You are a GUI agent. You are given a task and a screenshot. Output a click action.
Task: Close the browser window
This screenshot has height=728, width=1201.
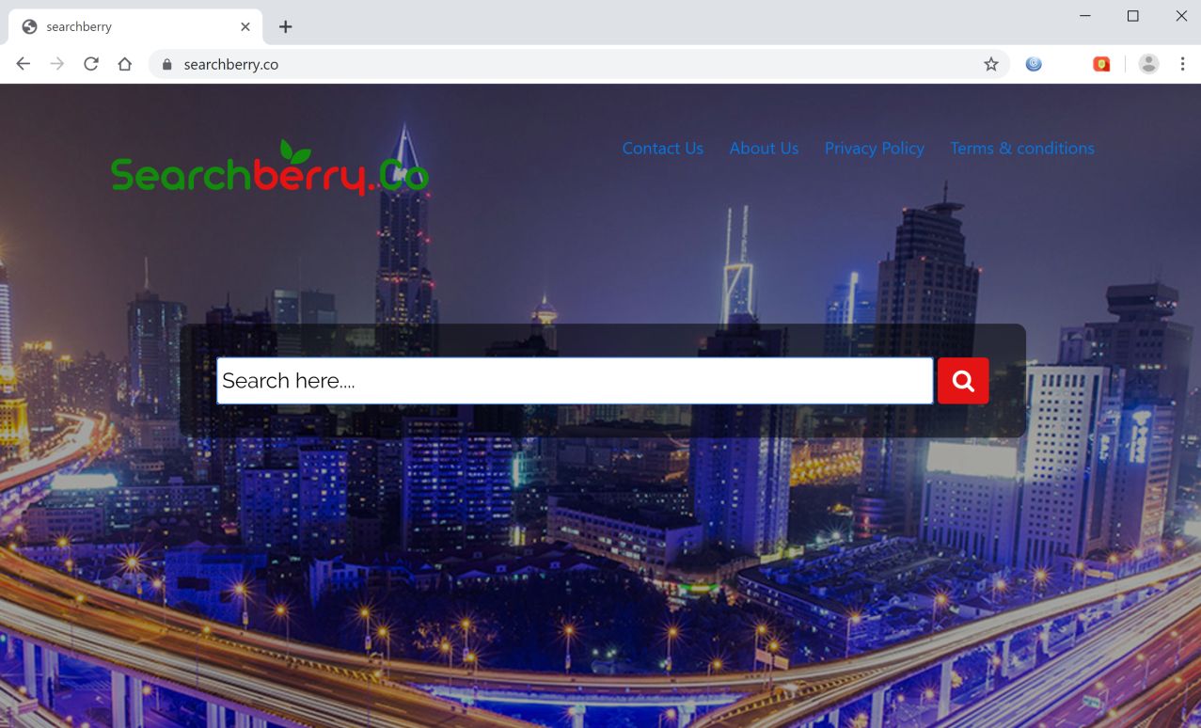point(1181,16)
